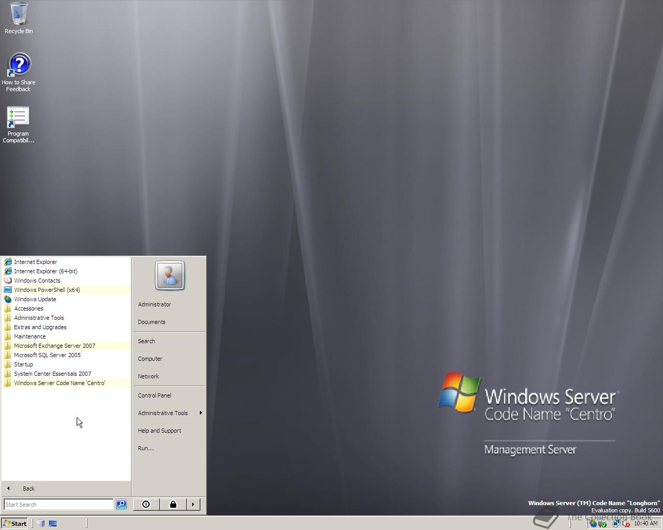Go Back to the main Start menu
Viewport: 663px width, 530px height.
point(66,489)
